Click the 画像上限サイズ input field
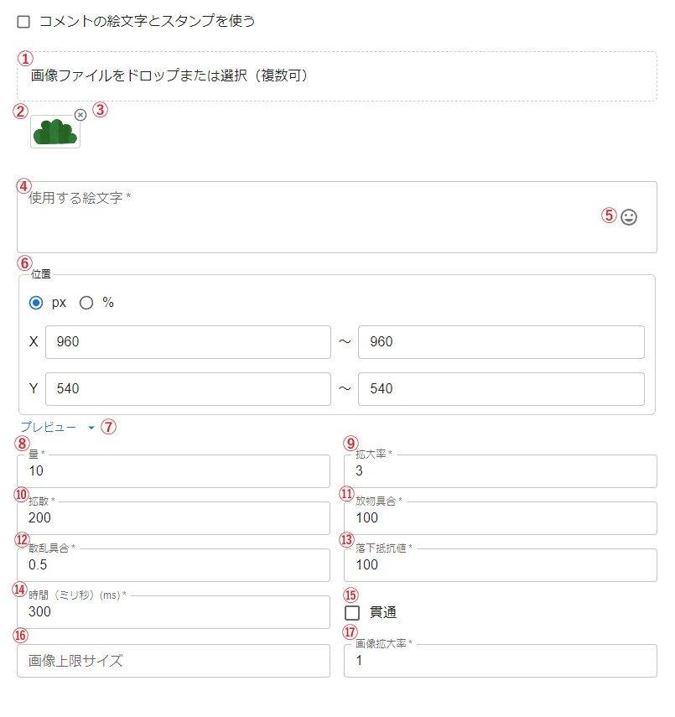The height and width of the screenshot is (717, 675). coord(173,661)
